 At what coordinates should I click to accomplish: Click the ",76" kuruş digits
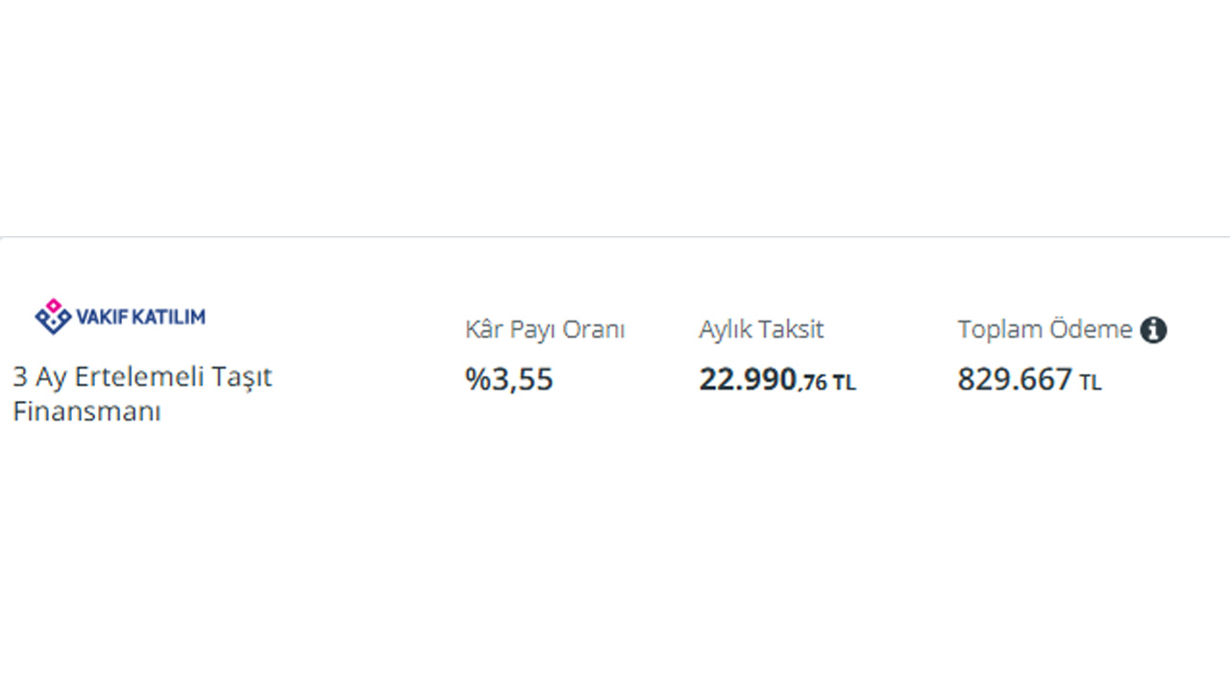click(x=812, y=383)
